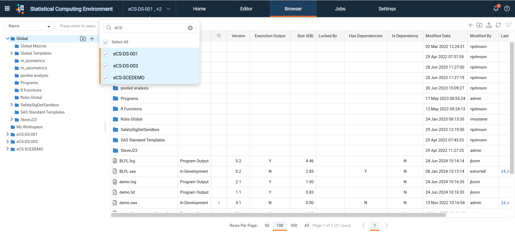This screenshot has width=515, height=233.
Task: Click the Statistical Computing Environment logo
Action: 20,9
